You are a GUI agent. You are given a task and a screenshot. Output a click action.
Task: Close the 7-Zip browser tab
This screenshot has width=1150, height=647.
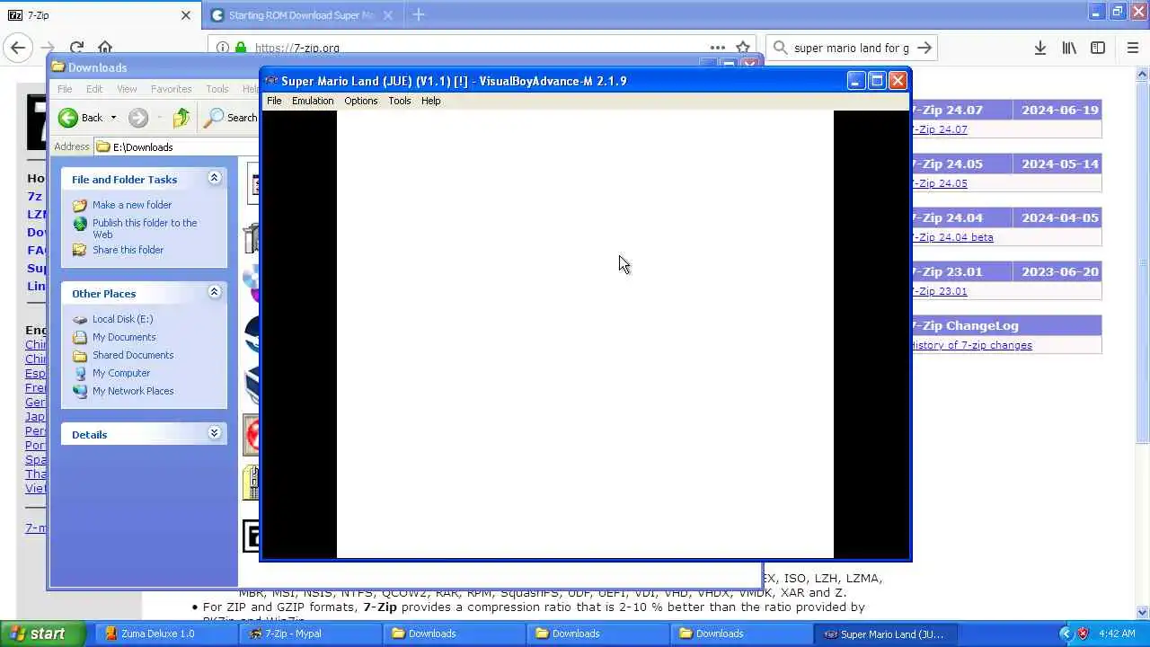pos(186,15)
